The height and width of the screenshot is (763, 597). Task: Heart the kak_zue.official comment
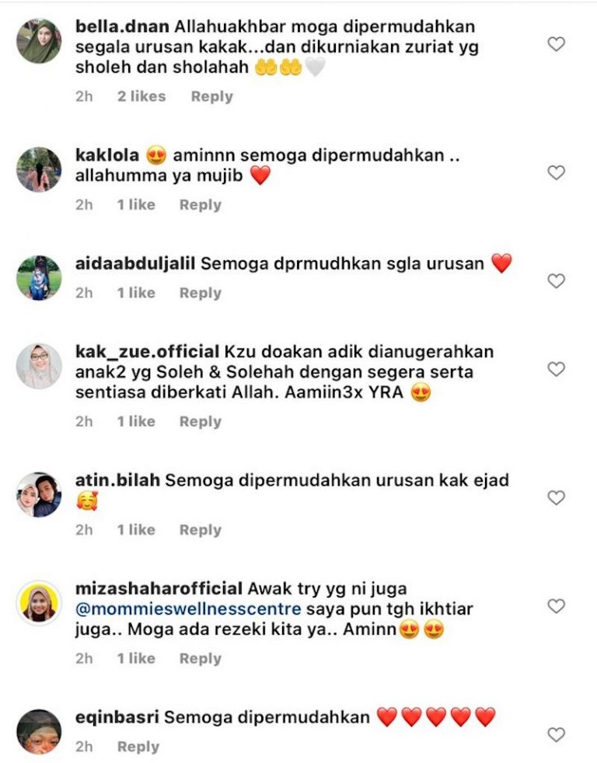pyautogui.click(x=556, y=369)
